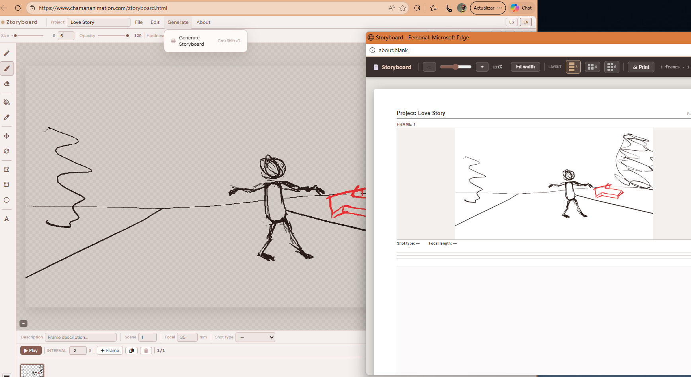This screenshot has height=377, width=691.
Task: Select the 6-frame layout in Storyboard window
Action: click(612, 67)
